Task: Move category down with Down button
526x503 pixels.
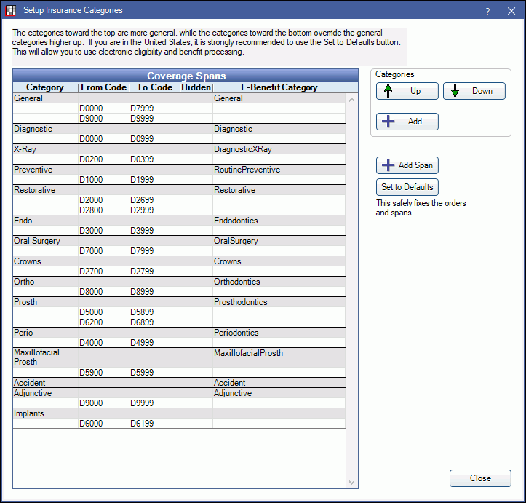Action: 474,91
